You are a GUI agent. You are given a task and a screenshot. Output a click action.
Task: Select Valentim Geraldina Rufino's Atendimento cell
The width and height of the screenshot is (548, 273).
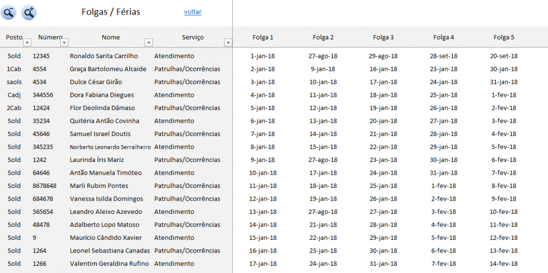tap(174, 263)
